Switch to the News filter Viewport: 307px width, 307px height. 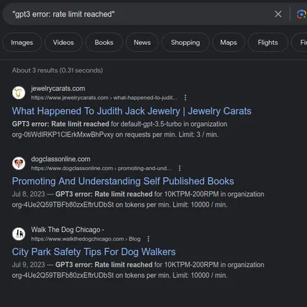click(142, 42)
